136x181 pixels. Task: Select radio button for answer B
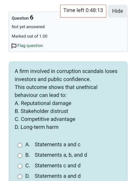click(20, 156)
